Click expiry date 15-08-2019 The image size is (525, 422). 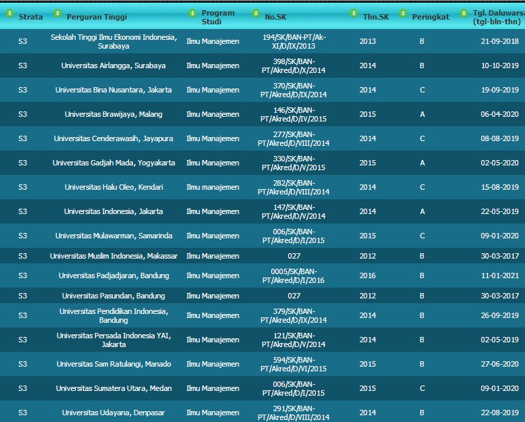500,187
